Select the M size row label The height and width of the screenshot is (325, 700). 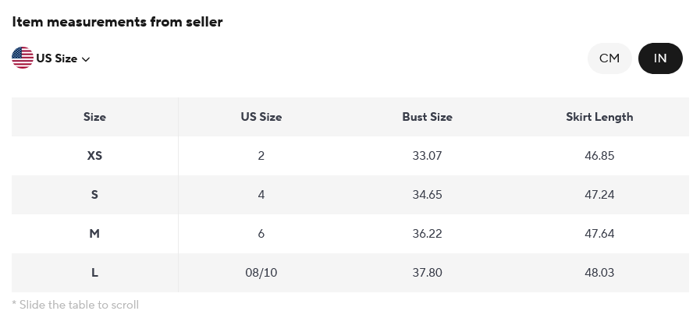coord(94,234)
